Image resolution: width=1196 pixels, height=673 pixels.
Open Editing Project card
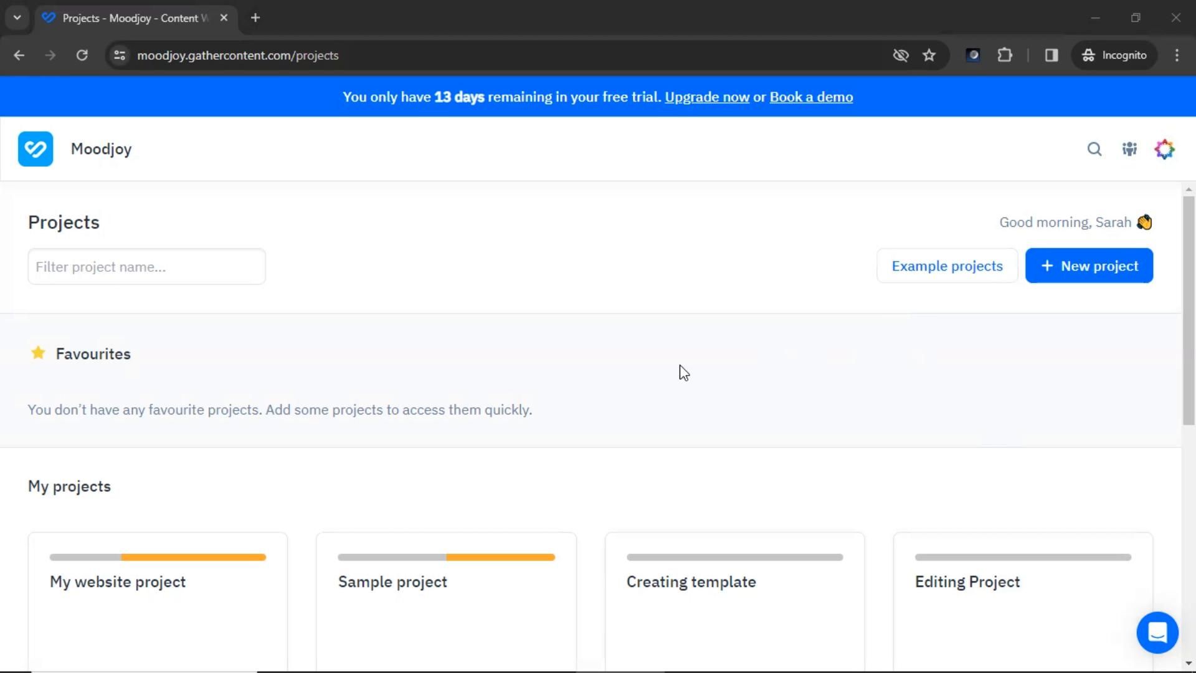click(1023, 601)
